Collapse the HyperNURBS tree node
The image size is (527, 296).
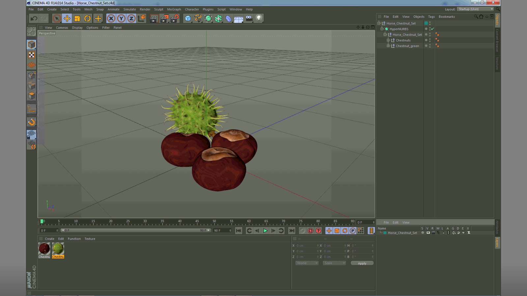(x=382, y=29)
